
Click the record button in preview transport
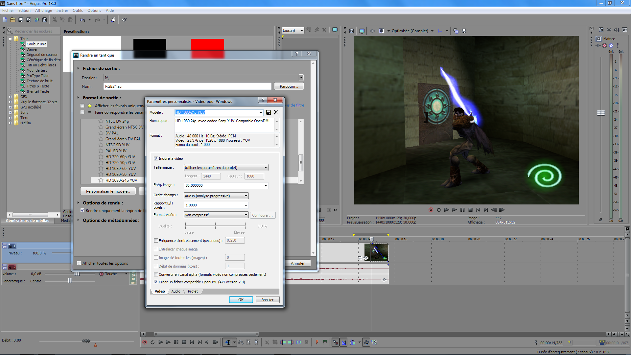pyautogui.click(x=431, y=210)
